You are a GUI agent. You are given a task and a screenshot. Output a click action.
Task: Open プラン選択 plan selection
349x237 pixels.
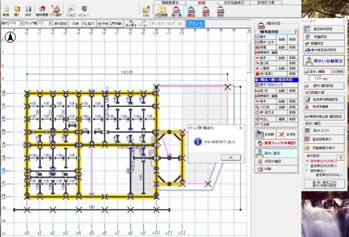[55, 11]
